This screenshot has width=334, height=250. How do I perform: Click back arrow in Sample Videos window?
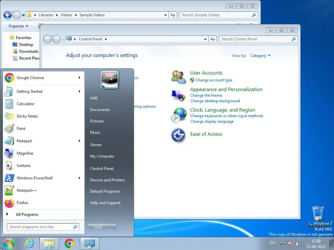pyautogui.click(x=8, y=15)
